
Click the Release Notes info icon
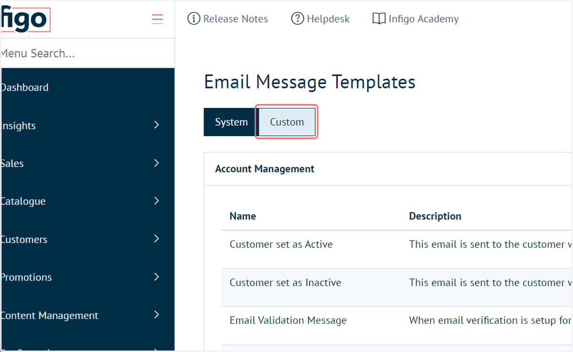(193, 19)
